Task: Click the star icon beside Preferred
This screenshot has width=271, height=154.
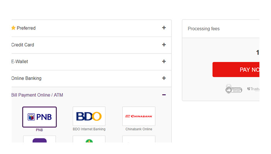Action: point(14,28)
